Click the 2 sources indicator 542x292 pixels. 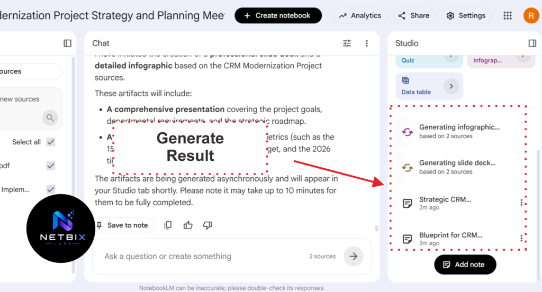(322, 257)
